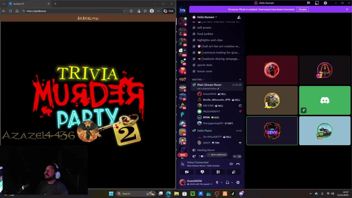Image resolution: width=352 pixels, height=198 pixels.
Task: Add channel to WAITING category
Action: pos(240,79)
